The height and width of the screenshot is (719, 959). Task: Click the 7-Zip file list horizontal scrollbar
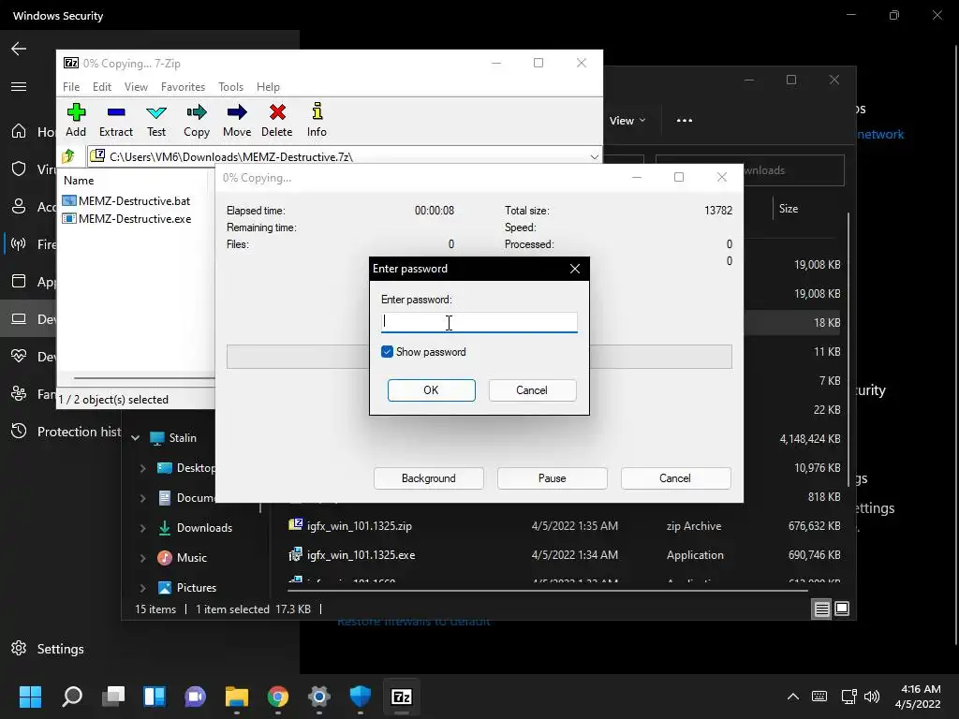coord(143,378)
